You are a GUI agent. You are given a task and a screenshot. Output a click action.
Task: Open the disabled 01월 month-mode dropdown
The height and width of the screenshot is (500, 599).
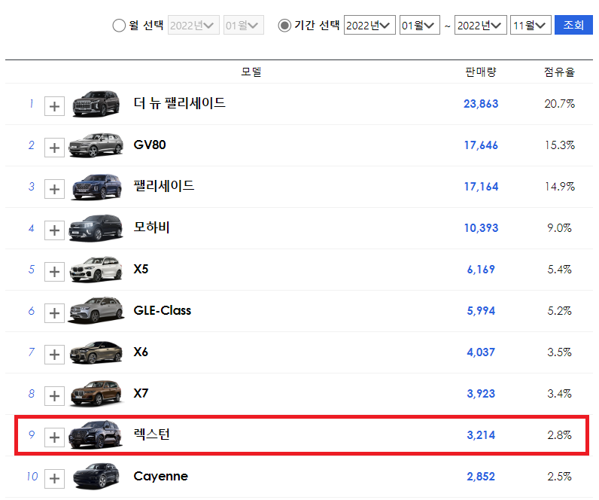(x=243, y=26)
